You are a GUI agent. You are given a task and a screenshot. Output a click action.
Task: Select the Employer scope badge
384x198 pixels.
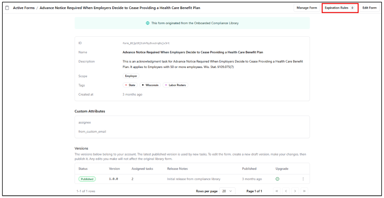[x=131, y=76]
